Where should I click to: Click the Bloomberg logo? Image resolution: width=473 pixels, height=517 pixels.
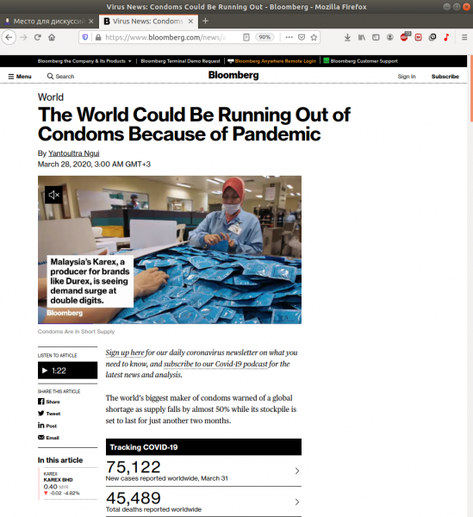point(233,75)
